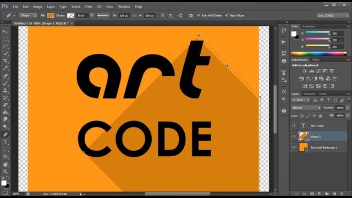Select the Crop tool
Image resolution: width=352 pixels, height=198 pixels.
[x=5, y=61]
